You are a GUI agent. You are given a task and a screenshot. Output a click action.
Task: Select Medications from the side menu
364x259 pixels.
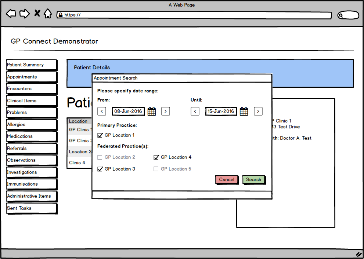click(32, 136)
